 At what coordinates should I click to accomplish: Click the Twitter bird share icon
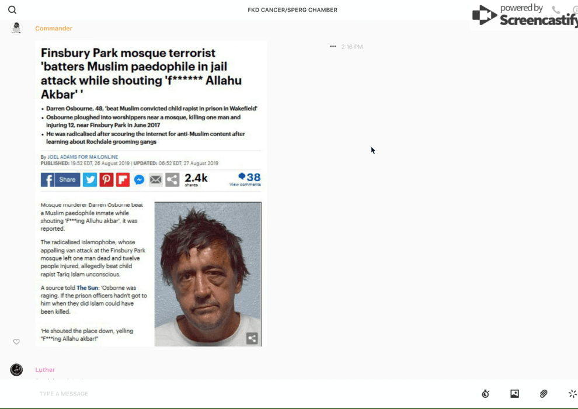coord(90,180)
